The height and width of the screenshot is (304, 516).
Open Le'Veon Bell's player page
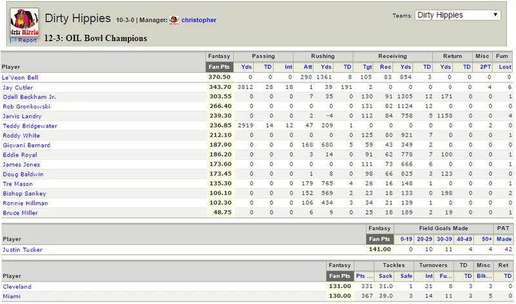[20, 77]
